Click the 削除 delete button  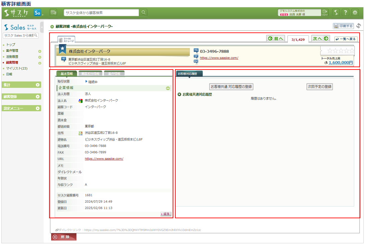tap(64, 237)
